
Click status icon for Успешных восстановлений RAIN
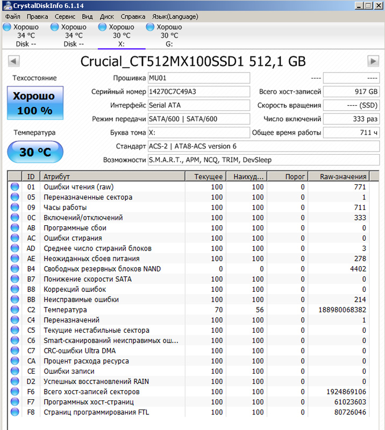[15, 381]
